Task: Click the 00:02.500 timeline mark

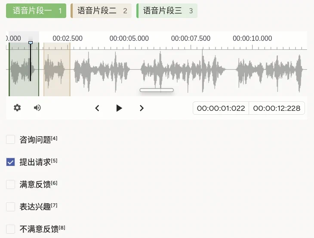Action: (68, 38)
